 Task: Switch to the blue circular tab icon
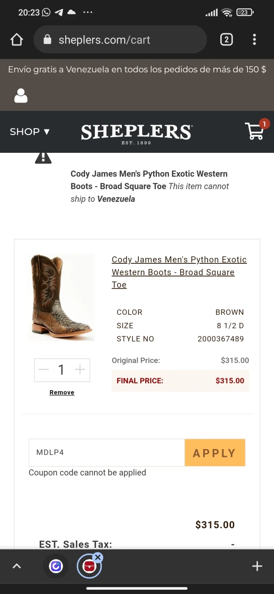[56, 566]
